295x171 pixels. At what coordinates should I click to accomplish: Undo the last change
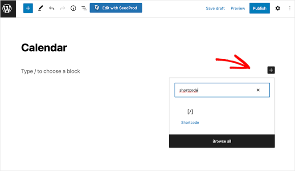coord(52,8)
